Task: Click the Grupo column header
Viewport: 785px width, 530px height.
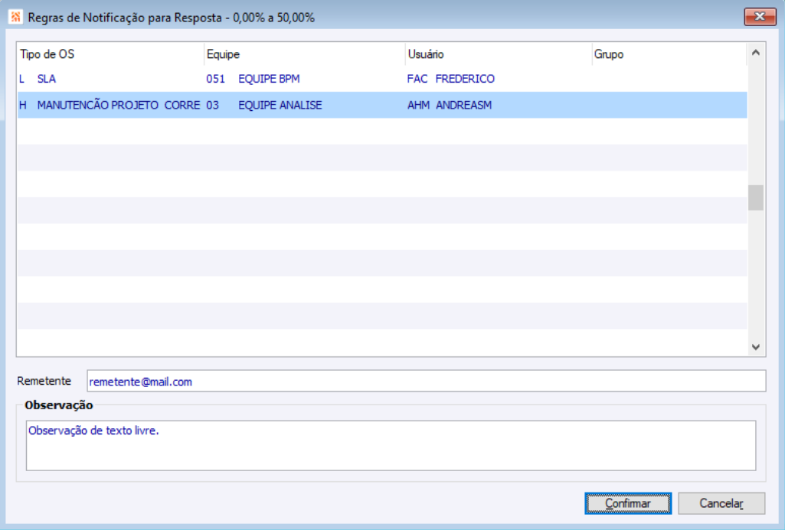Action: point(669,54)
